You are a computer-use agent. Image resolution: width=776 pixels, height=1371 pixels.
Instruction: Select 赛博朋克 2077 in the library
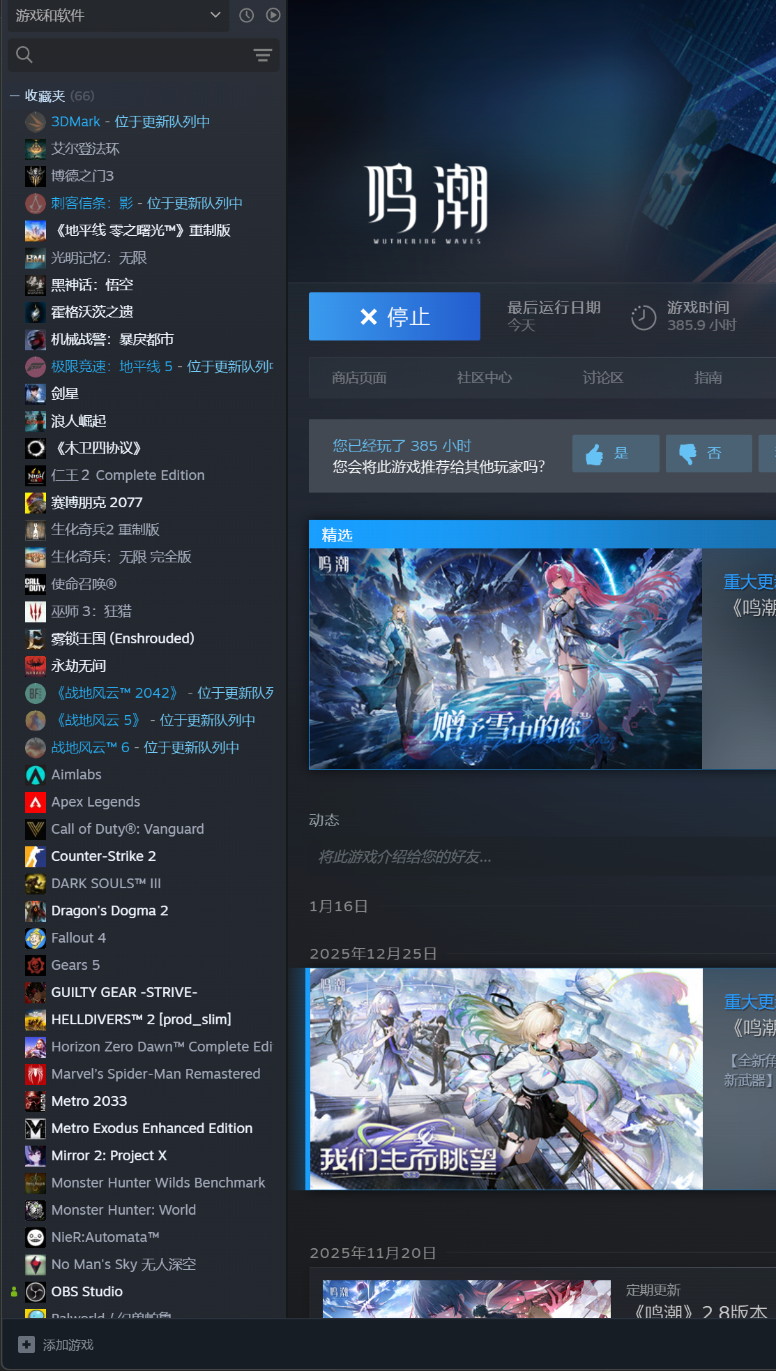pos(97,502)
